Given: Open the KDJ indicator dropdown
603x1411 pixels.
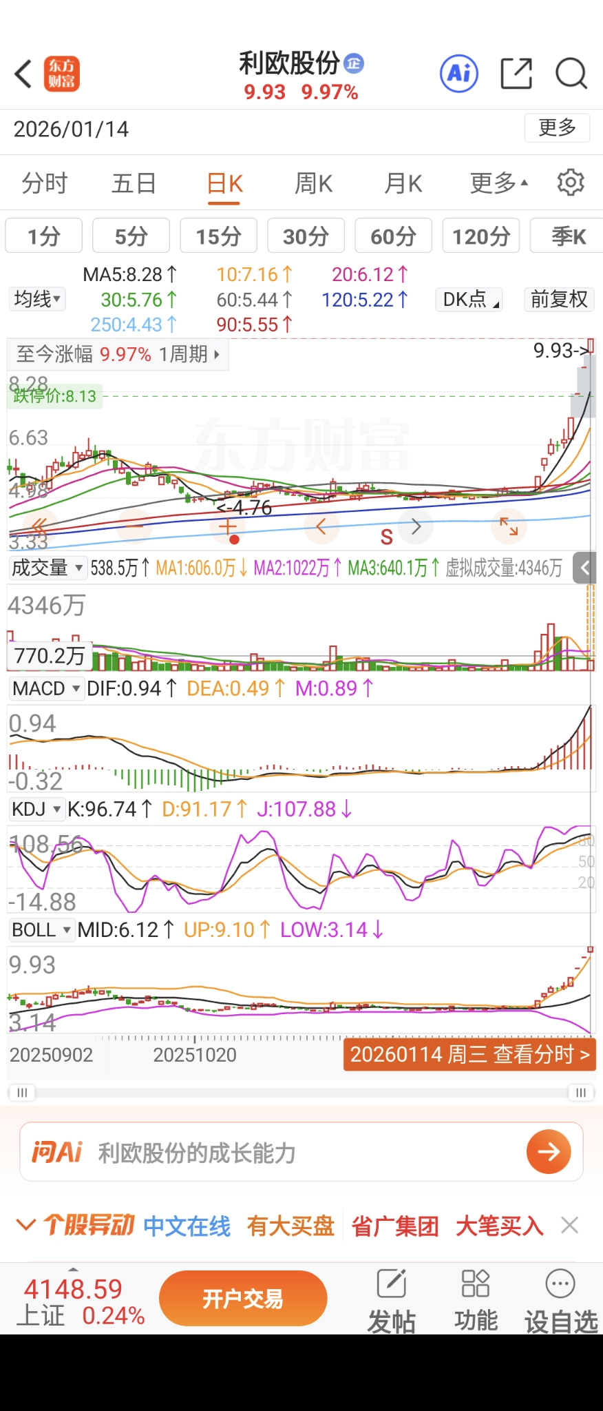Looking at the screenshot, I should click(36, 809).
